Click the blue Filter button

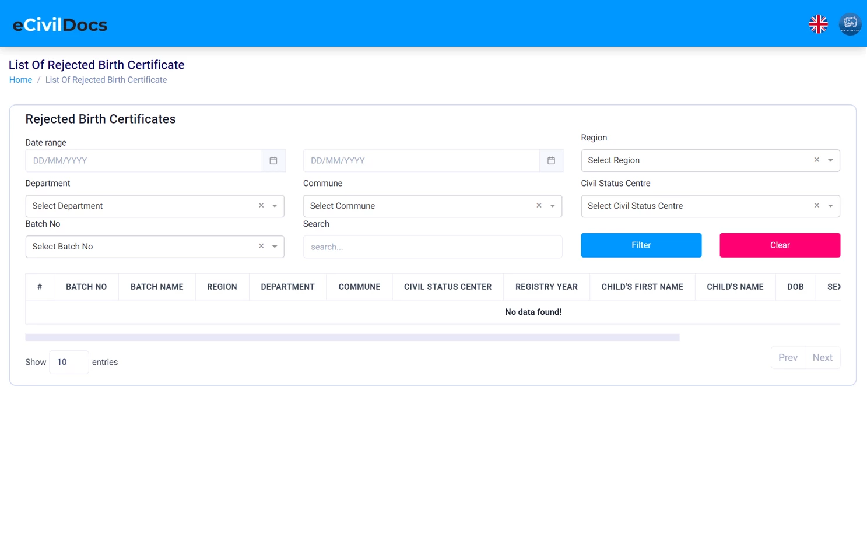coord(641,245)
